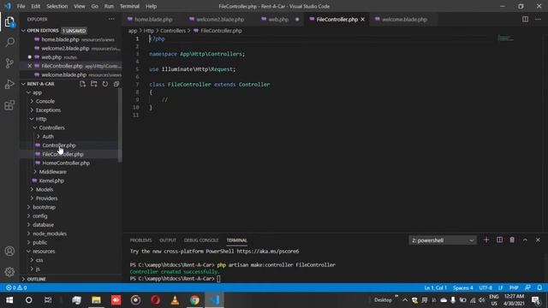The image size is (548, 308).
Task: Switch to the welcome.blade.php tab
Action: (404, 19)
